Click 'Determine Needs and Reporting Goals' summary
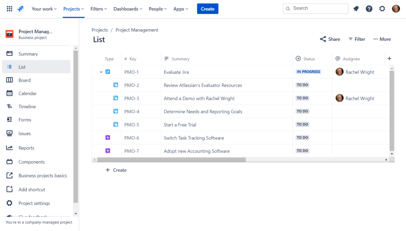This screenshot has width=406, height=231. point(203,111)
